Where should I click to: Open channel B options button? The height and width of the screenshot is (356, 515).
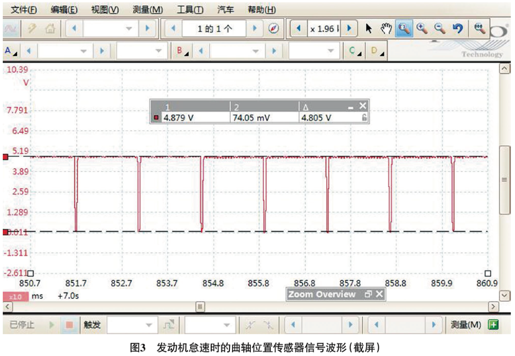click(x=183, y=51)
